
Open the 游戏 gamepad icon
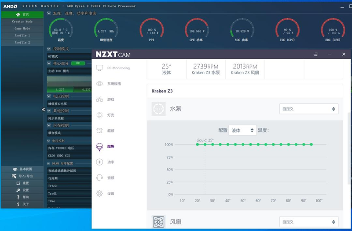coord(99,100)
